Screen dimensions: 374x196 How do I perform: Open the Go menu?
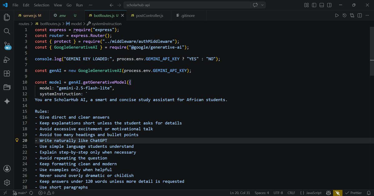tap(69, 5)
